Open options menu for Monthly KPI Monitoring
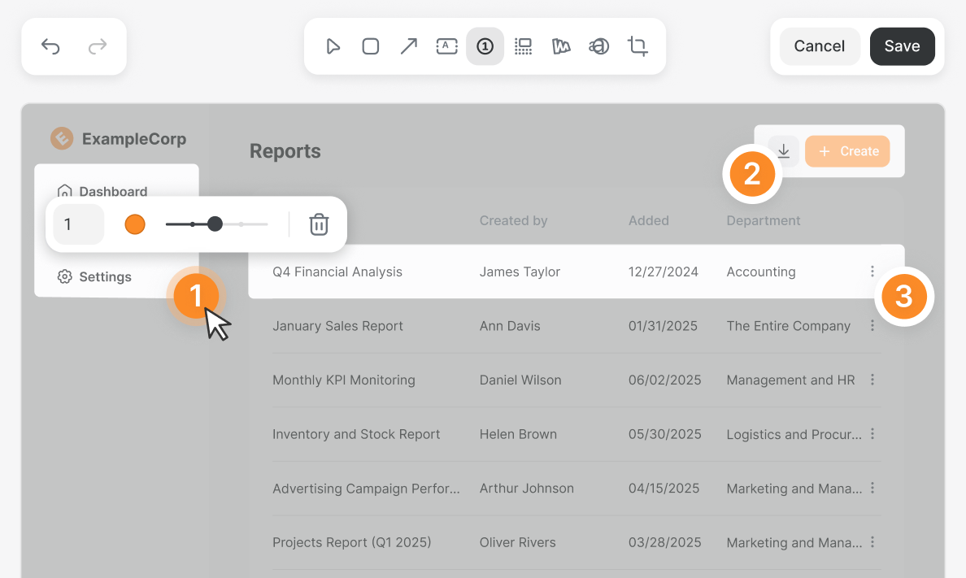This screenshot has height=578, width=966. pyautogui.click(x=872, y=380)
